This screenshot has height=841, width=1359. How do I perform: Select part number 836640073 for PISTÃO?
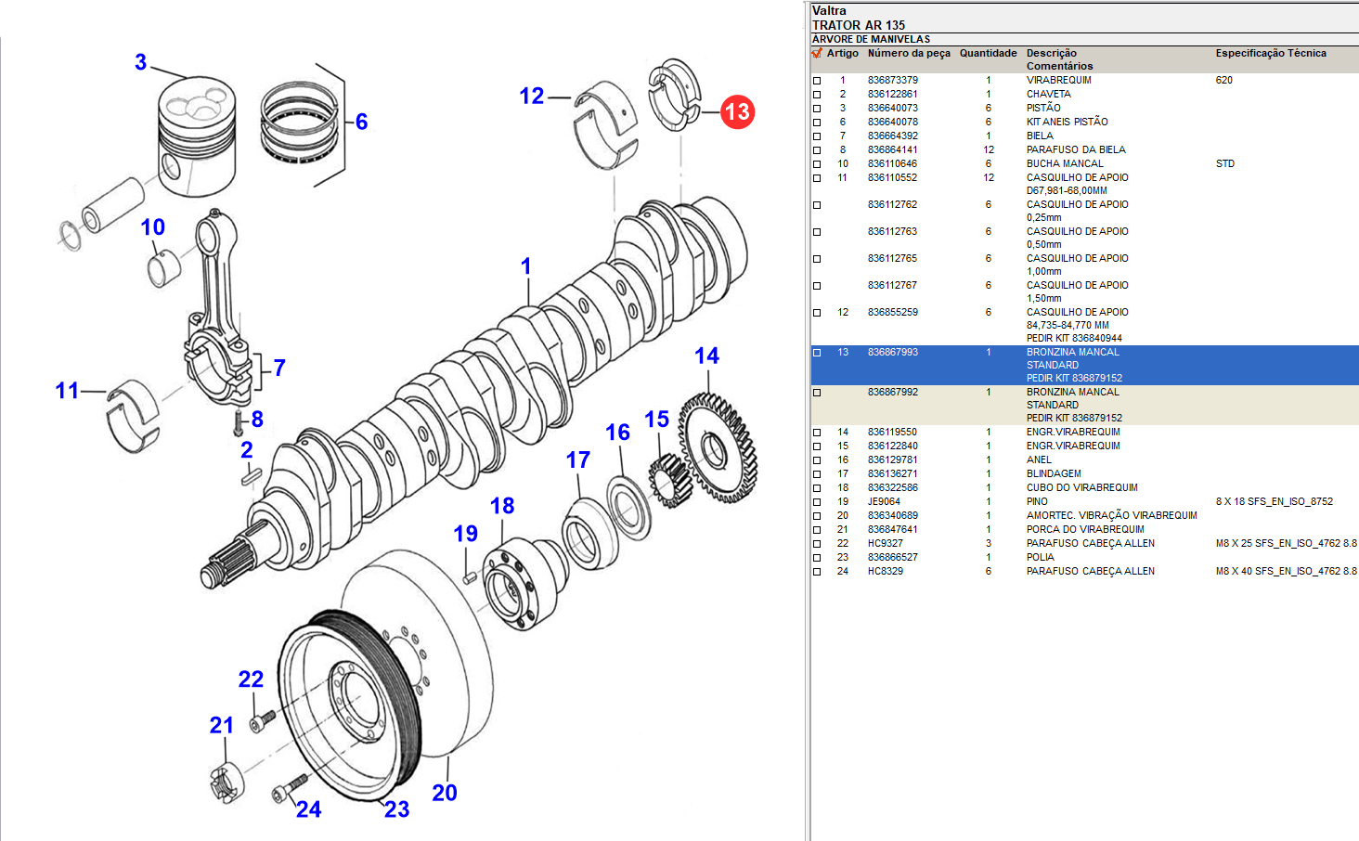coord(892,108)
